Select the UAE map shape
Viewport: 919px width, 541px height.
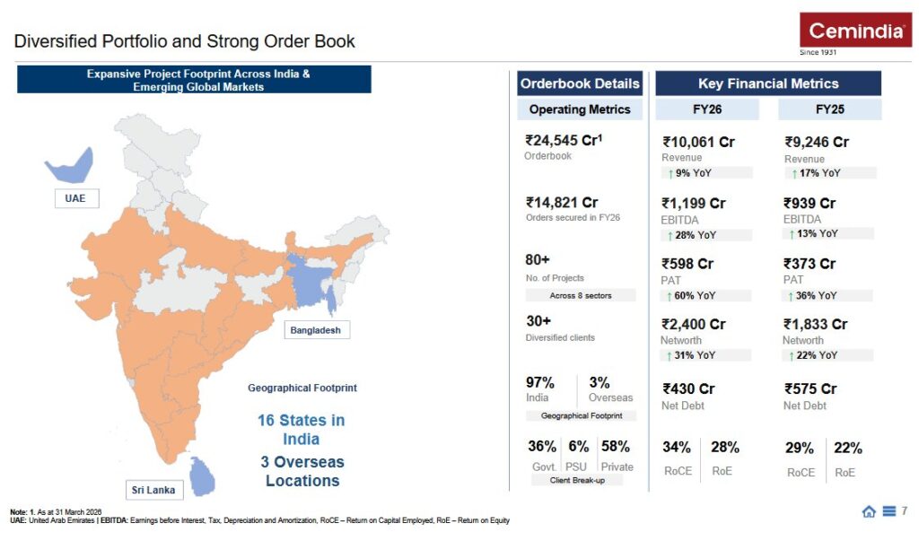(x=72, y=167)
